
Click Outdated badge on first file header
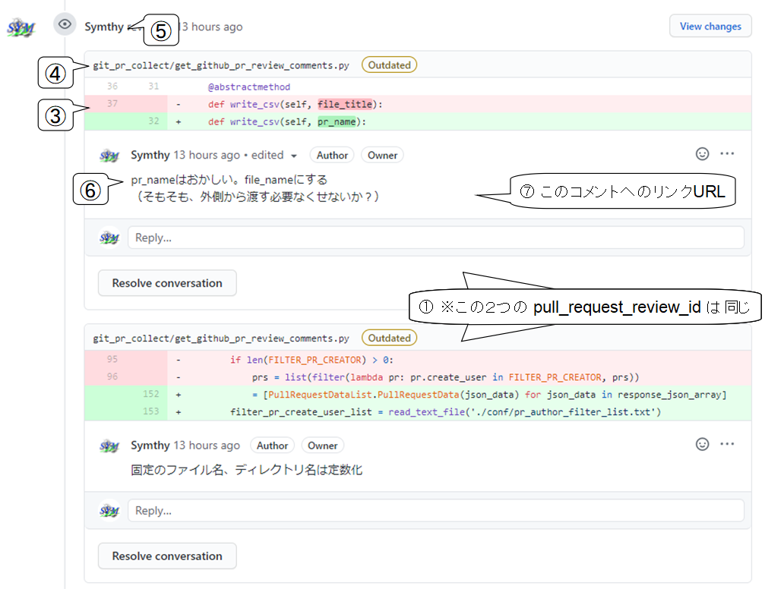coord(389,65)
